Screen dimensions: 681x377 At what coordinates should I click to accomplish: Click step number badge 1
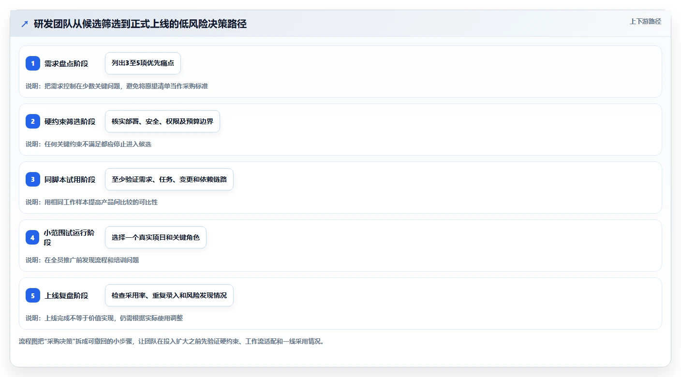[33, 63]
